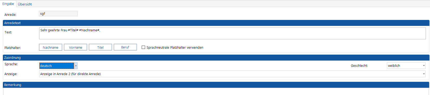430x95 pixels.
Task: Click into the Bemerkung text area
Action: tap(216, 91)
